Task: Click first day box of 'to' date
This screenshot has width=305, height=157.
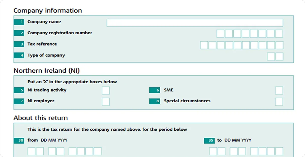Action: tap(213, 151)
